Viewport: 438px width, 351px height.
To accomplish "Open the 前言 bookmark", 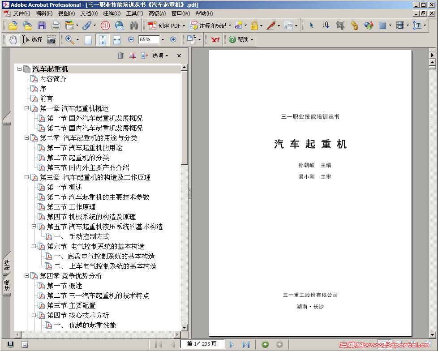I will pos(46,98).
